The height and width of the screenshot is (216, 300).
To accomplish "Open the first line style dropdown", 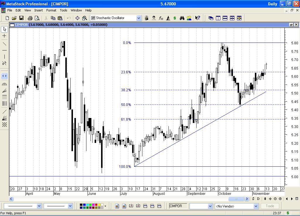I will tap(39, 206).
